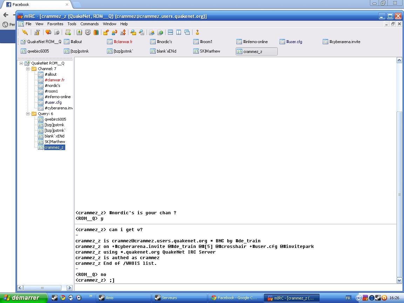Click the Timer clock toolbar icon
Image resolution: width=404 pixels, height=303 pixels.
[88, 32]
